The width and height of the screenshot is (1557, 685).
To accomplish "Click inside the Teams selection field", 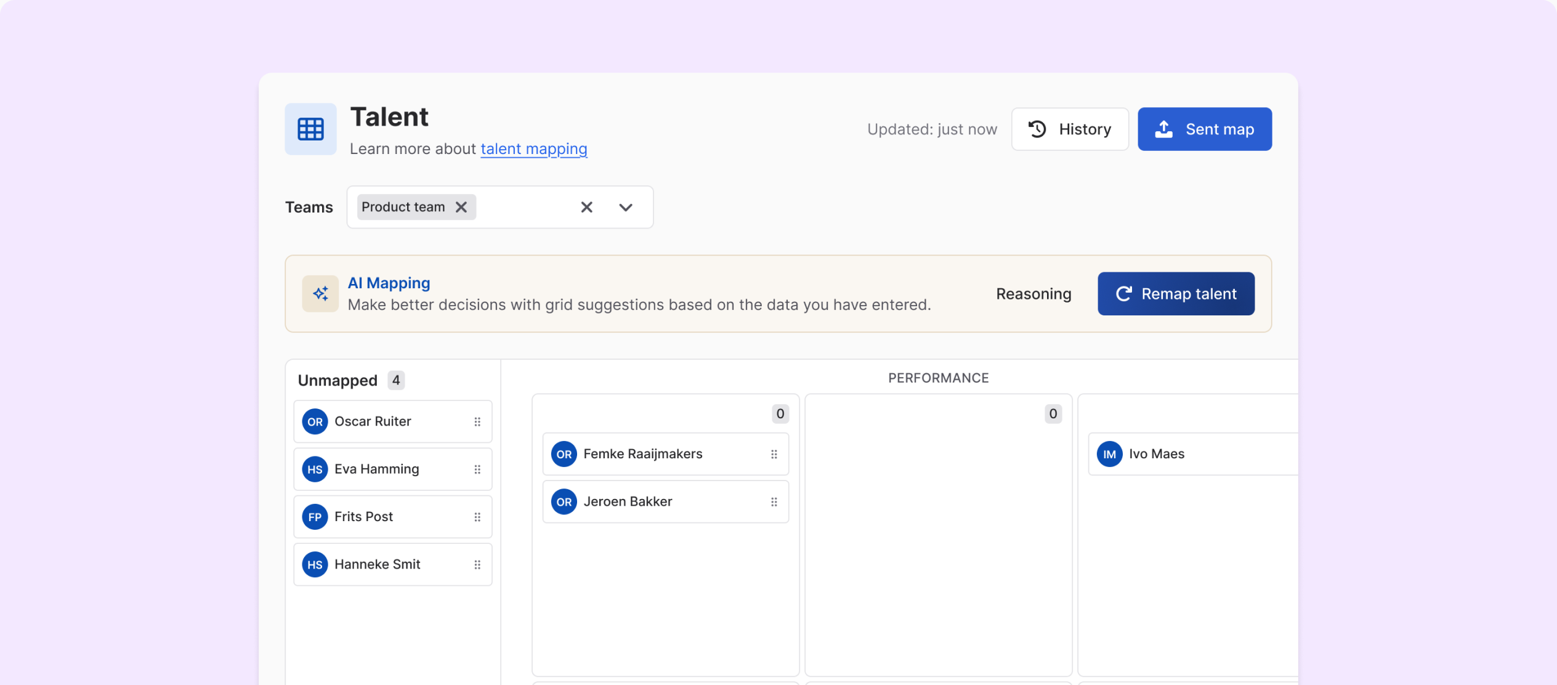I will [x=499, y=207].
